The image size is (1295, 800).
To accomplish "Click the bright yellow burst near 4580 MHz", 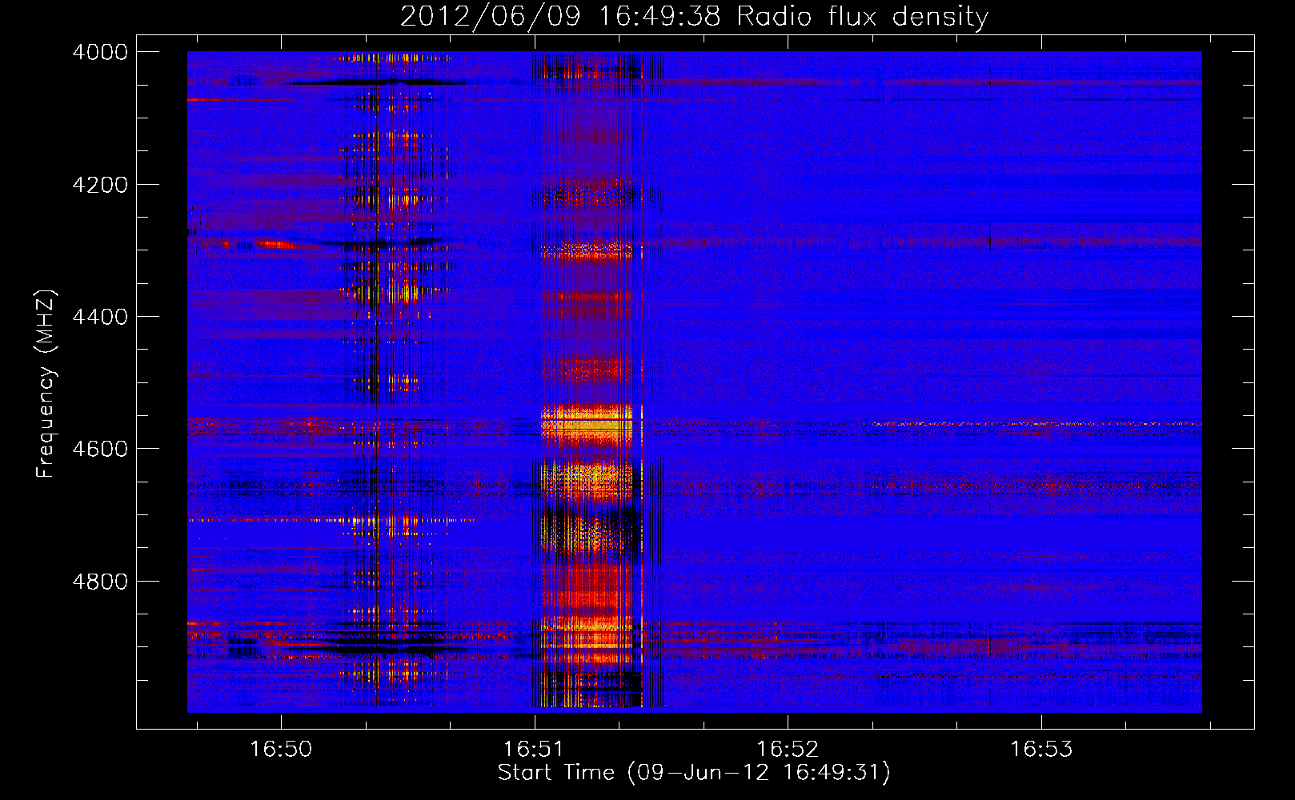I will tap(588, 426).
